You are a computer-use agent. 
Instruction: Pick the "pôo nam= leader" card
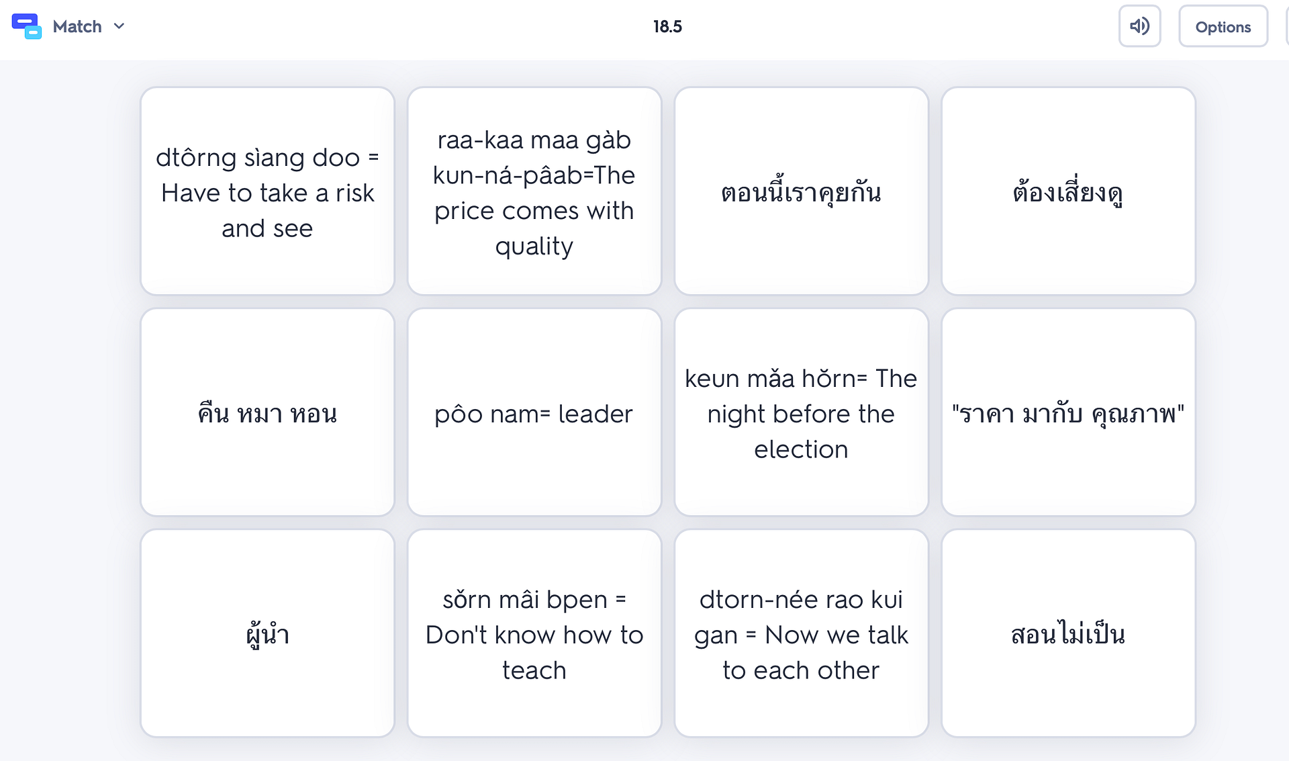click(x=534, y=412)
